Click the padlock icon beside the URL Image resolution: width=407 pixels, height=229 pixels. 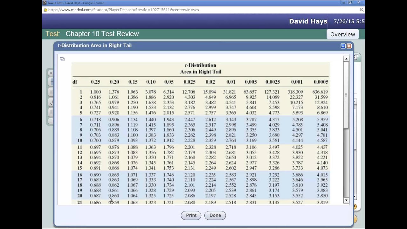click(x=45, y=10)
